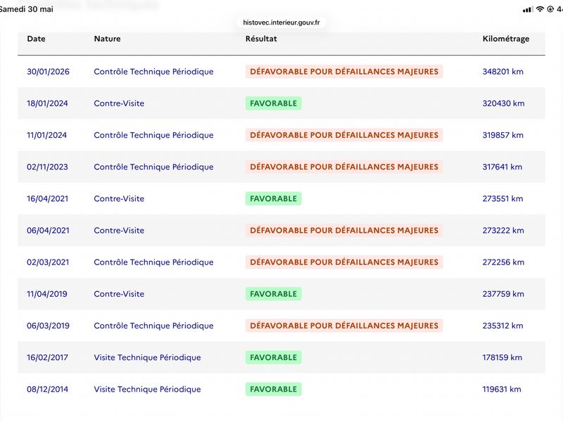Click the Favorable badge for 16/04/2021
Image resolution: width=563 pixels, height=422 pixels.
[x=273, y=198]
